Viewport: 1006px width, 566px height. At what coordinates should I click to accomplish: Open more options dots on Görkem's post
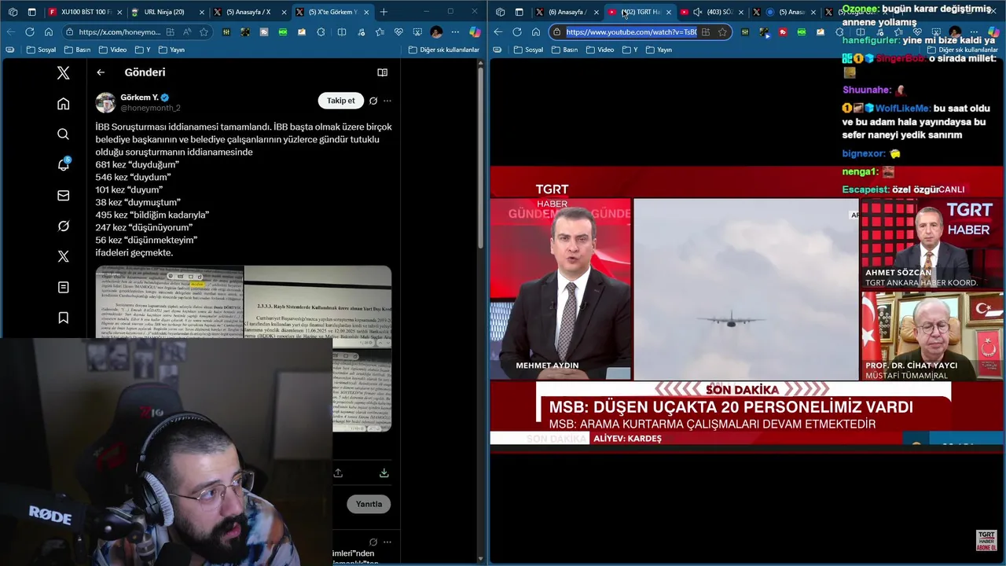tap(387, 101)
